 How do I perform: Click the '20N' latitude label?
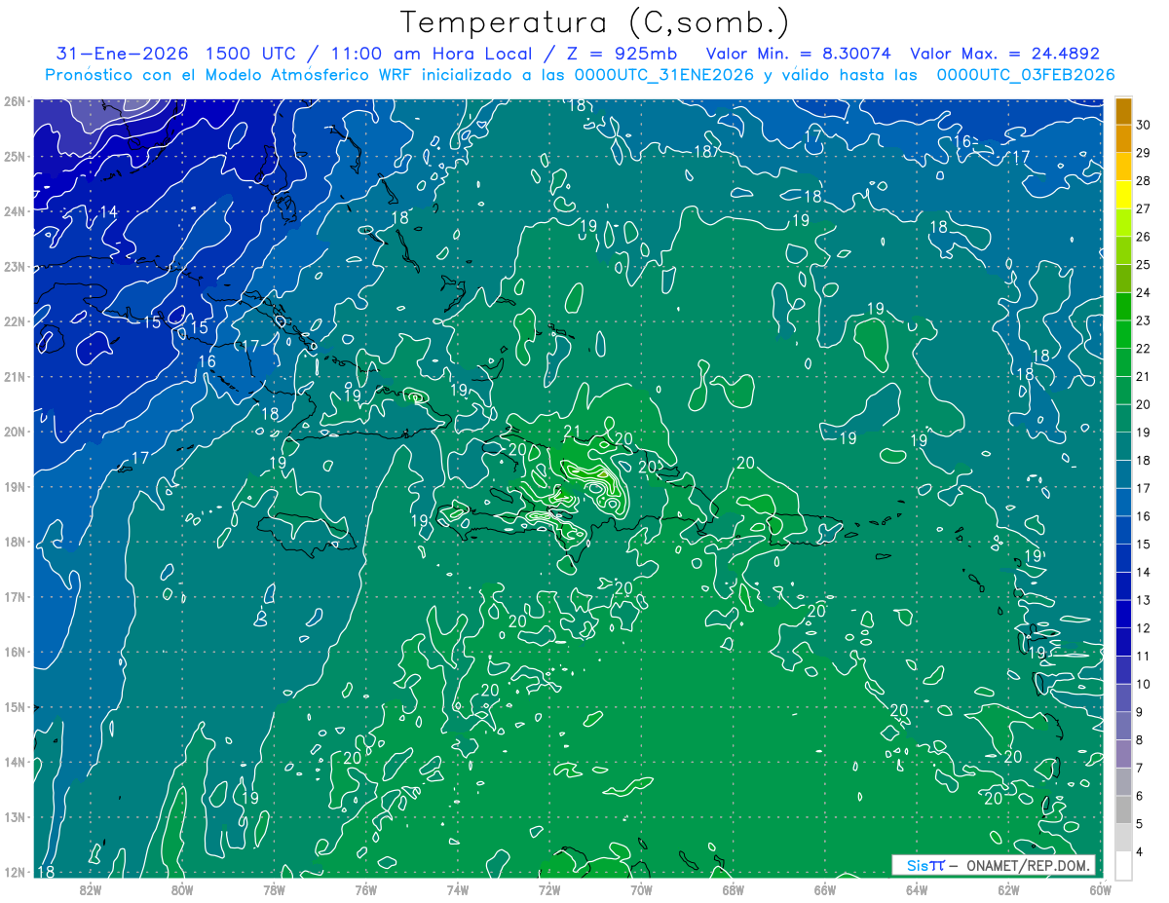[14, 432]
